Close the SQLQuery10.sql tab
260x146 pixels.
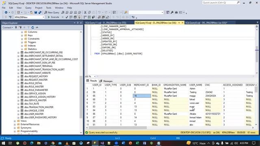point(182,23)
